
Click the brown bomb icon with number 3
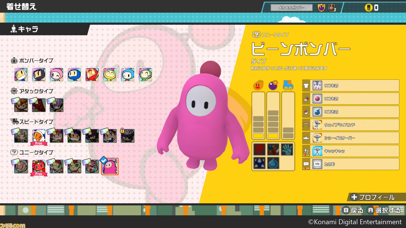[332, 8]
